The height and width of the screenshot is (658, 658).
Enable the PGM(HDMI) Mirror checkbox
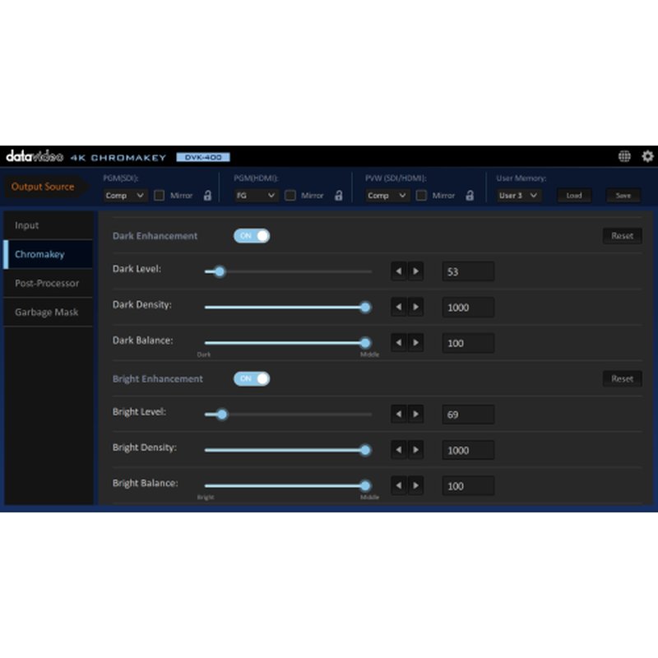(x=290, y=196)
